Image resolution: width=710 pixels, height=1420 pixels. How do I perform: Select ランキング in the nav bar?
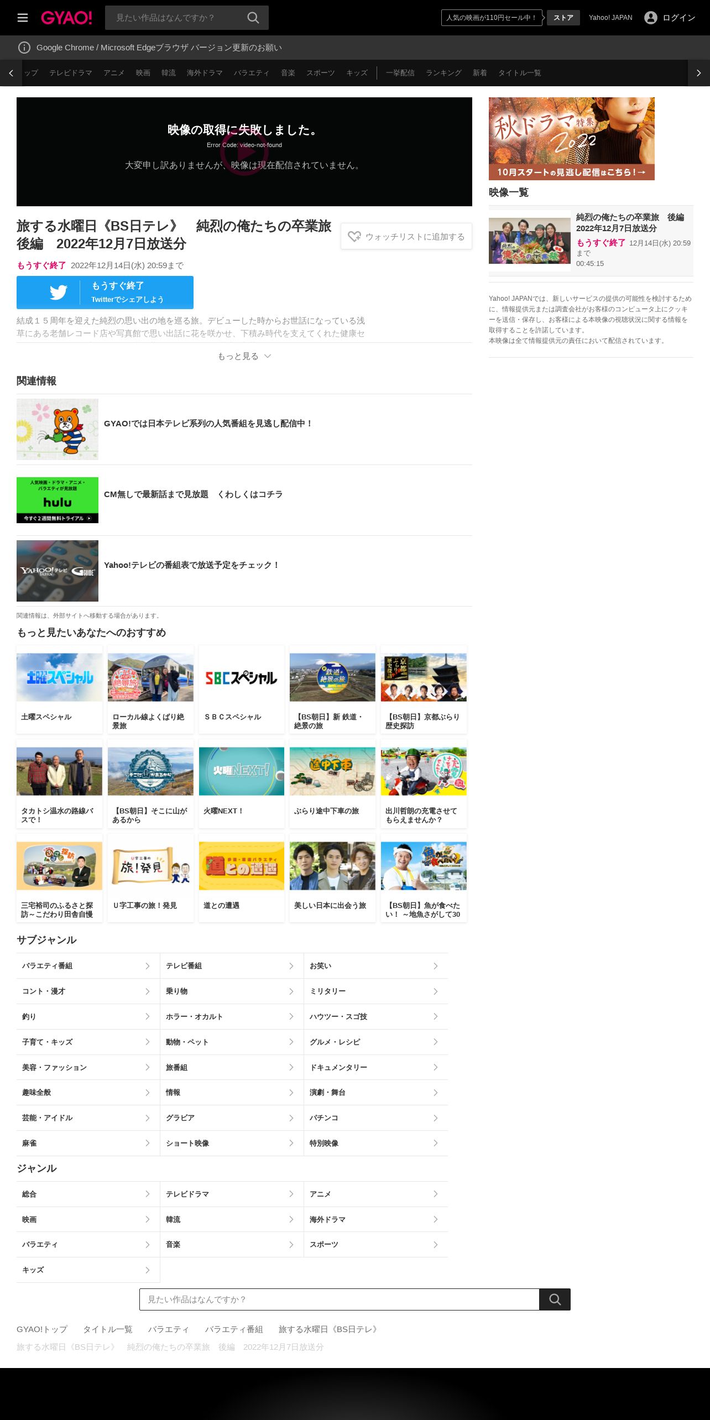coord(443,73)
